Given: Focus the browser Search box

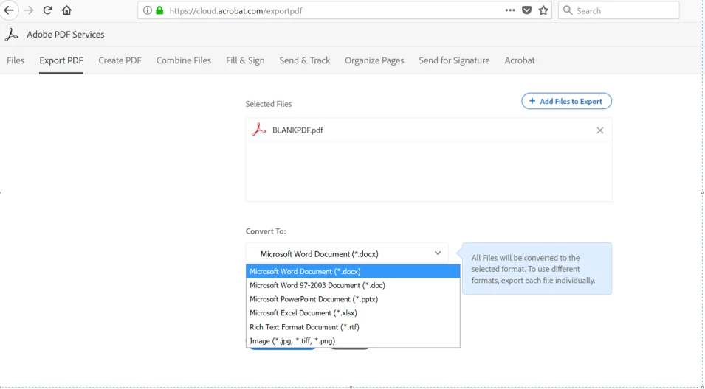Looking at the screenshot, I should point(619,10).
